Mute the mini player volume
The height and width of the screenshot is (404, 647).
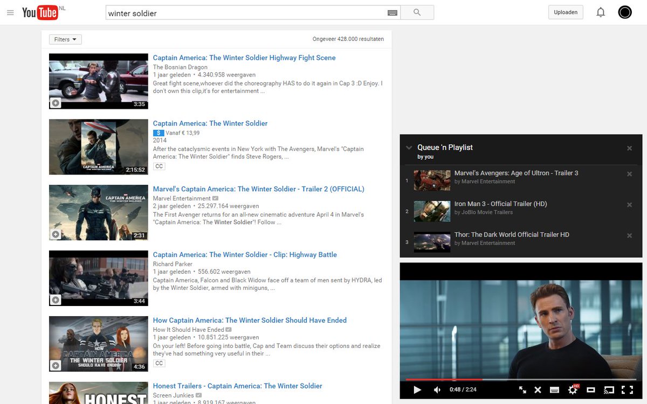(x=437, y=389)
